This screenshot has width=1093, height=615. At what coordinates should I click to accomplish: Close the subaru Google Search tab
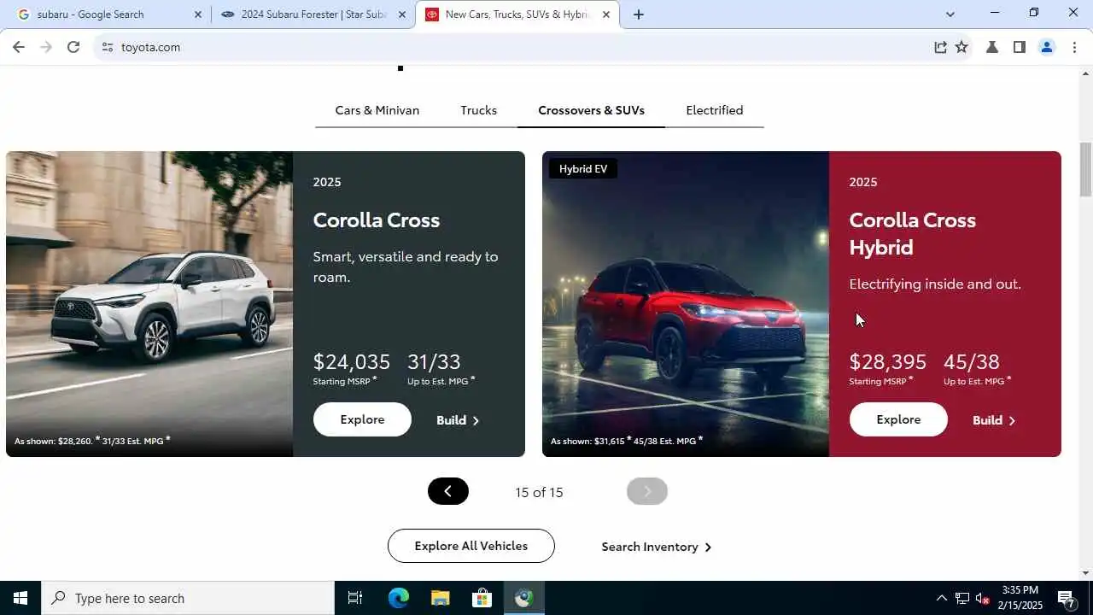[x=198, y=15]
